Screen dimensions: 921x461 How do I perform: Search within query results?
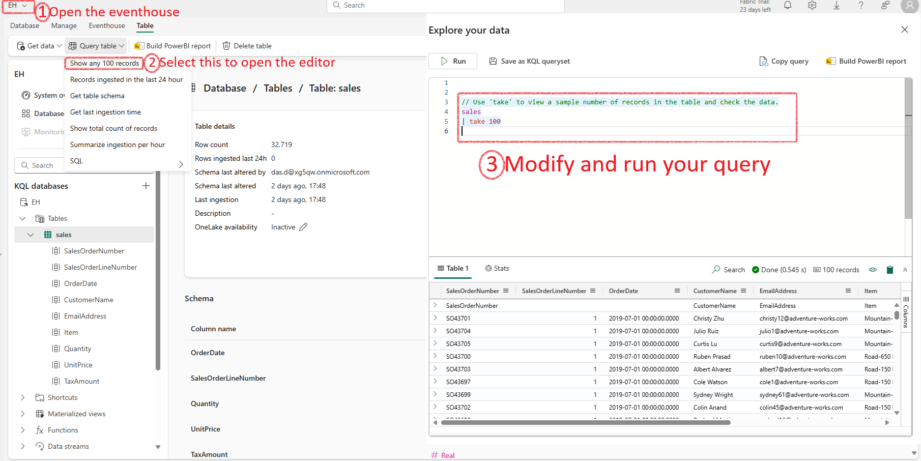pyautogui.click(x=728, y=270)
